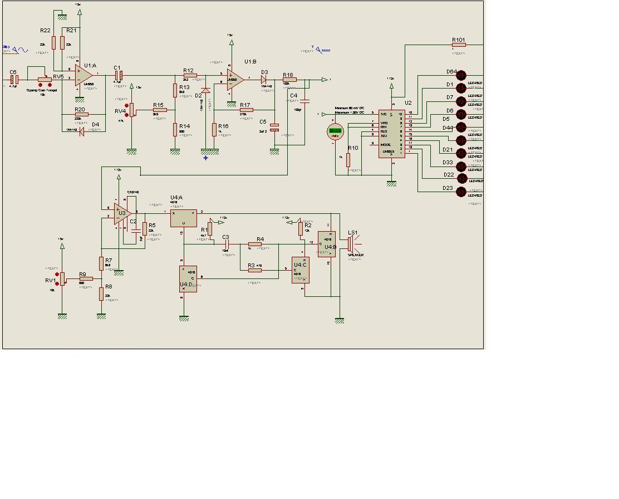Click resistor R15
The height and width of the screenshot is (499, 619).
click(160, 110)
